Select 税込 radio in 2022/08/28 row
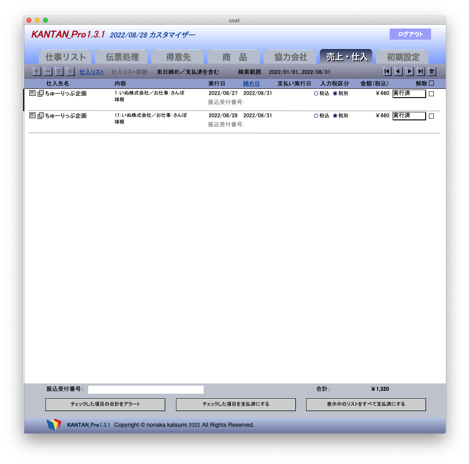 [x=316, y=116]
